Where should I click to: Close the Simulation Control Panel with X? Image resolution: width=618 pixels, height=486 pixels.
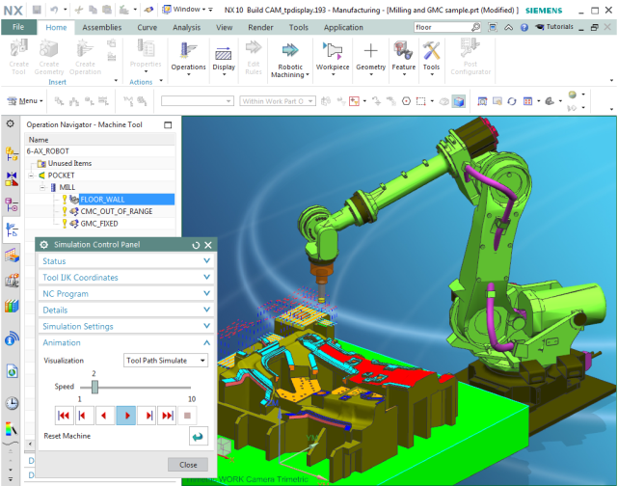click(208, 245)
